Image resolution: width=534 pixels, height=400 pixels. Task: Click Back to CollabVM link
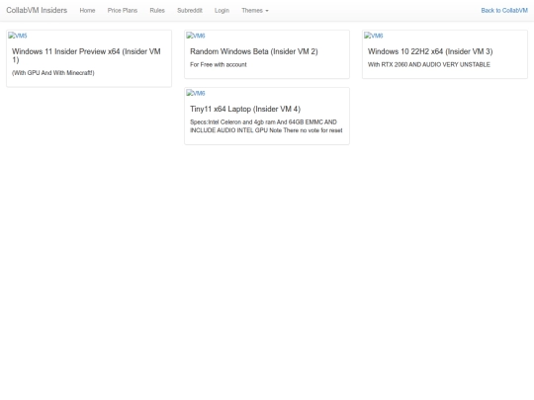click(504, 11)
